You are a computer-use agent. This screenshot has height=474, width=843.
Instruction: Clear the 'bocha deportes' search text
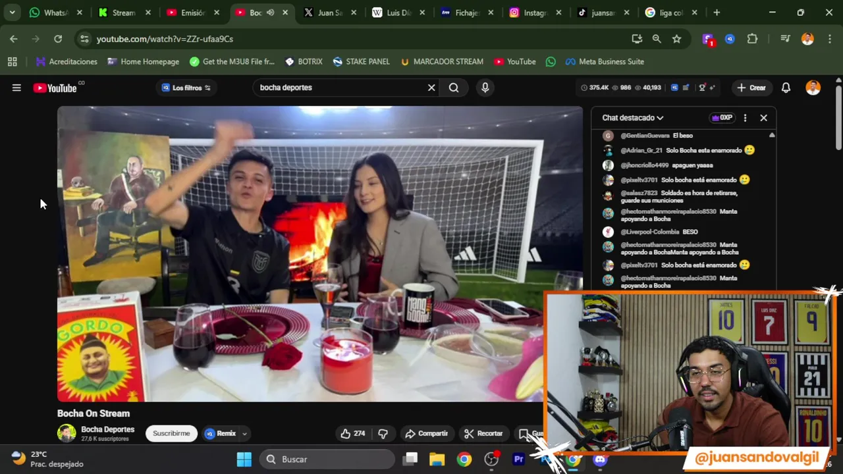pyautogui.click(x=431, y=88)
